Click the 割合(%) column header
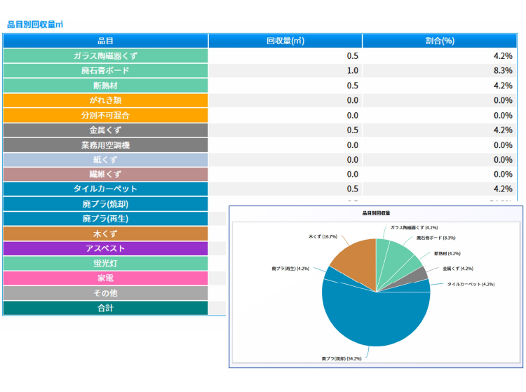Screen dimensions: 526x392 coord(440,41)
